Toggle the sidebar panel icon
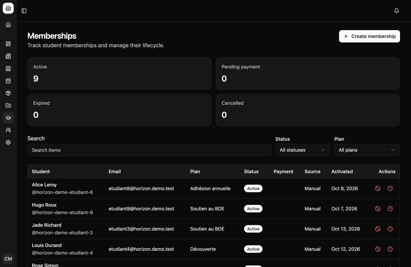 24,11
